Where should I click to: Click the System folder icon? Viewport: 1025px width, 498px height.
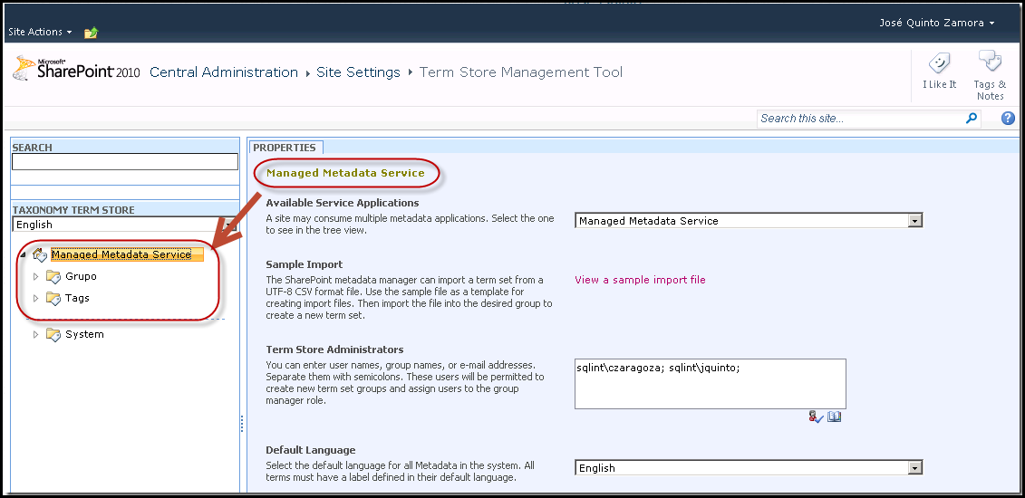(53, 335)
